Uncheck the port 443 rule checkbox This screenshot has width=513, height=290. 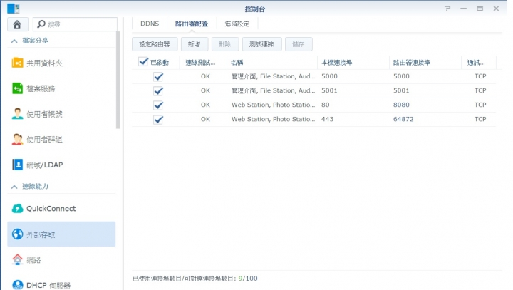(x=158, y=120)
